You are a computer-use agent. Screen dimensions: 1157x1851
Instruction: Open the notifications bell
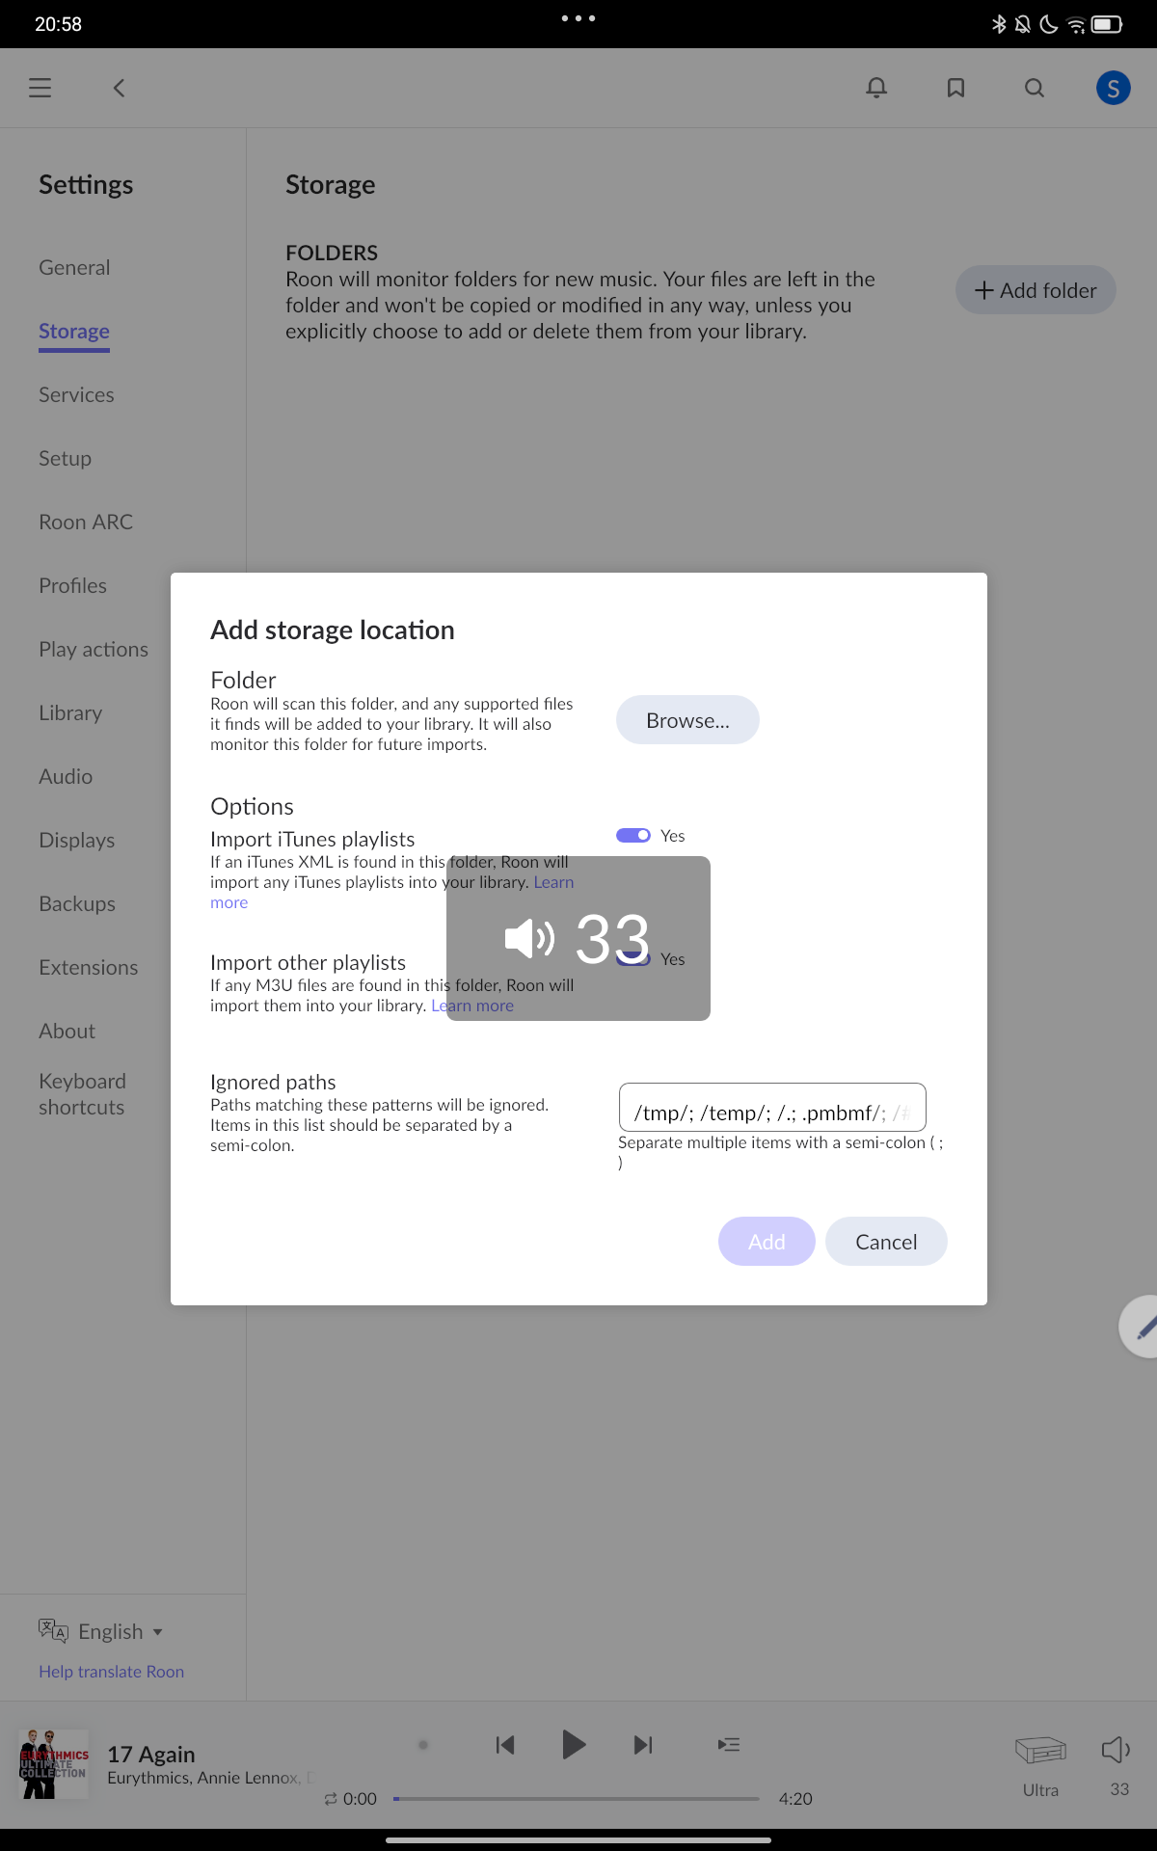pyautogui.click(x=875, y=88)
